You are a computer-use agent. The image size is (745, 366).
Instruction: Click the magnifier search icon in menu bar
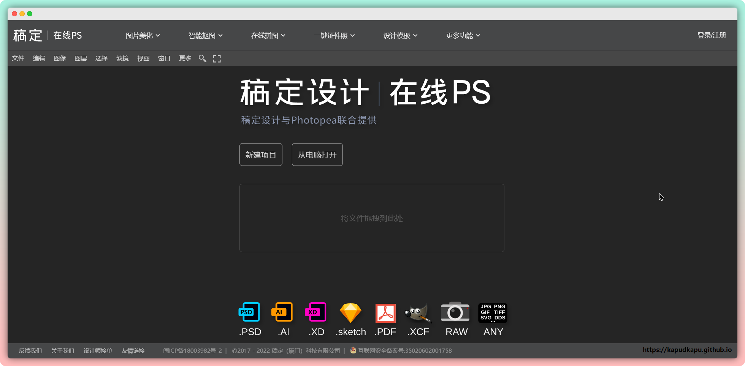click(x=202, y=58)
